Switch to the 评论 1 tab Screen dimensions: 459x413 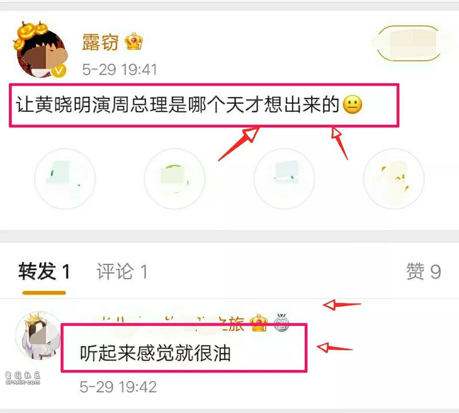tap(122, 271)
